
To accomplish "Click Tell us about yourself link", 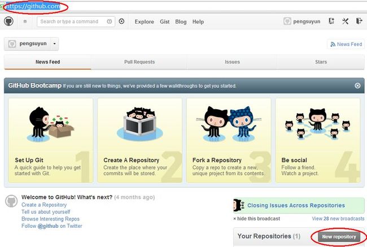I will [46, 212].
